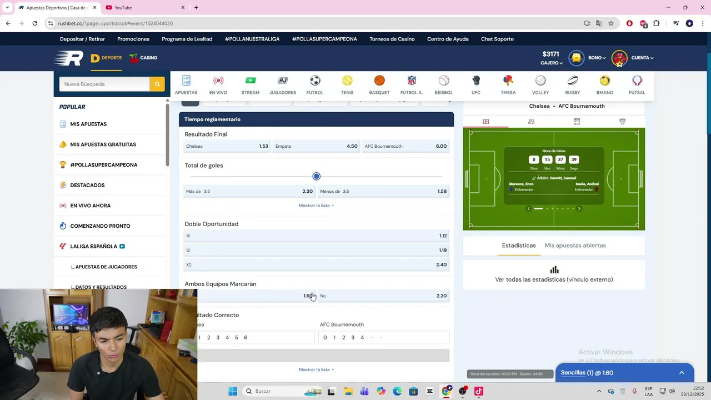This screenshot has width=711, height=400.
Task: Go to next slide in match tracker
Action: coord(579,209)
